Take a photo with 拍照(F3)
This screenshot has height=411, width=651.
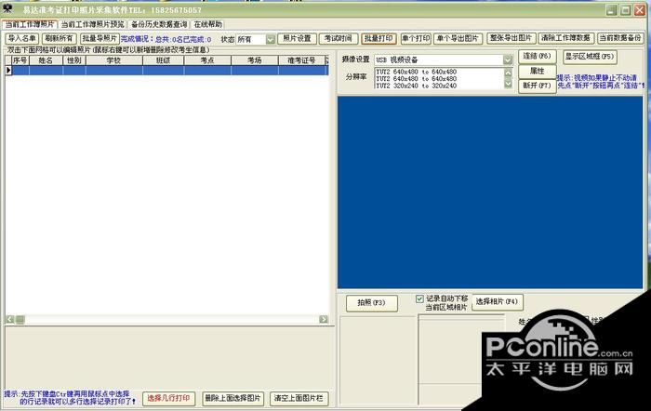[372, 302]
